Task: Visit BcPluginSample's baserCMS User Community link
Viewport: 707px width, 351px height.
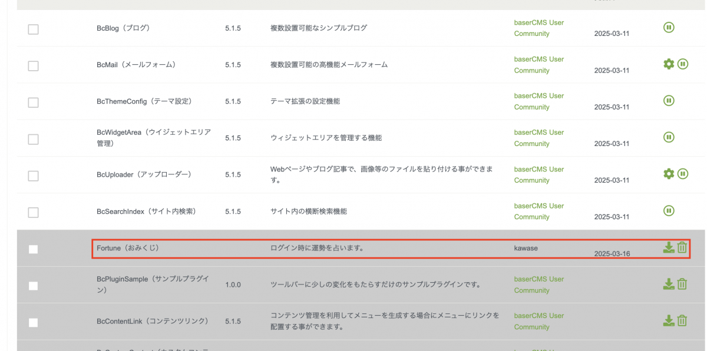Action: 538,284
